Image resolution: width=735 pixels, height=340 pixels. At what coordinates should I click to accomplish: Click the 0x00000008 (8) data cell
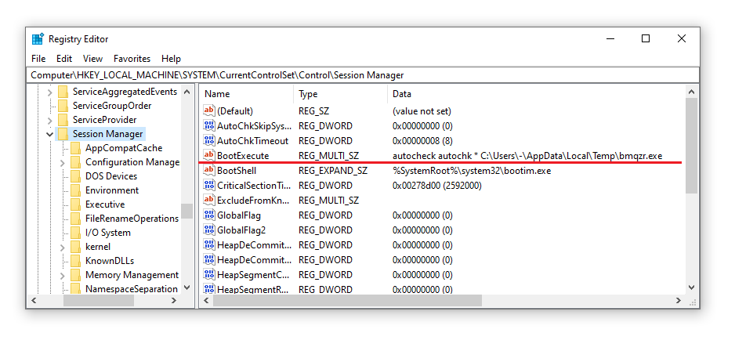pos(422,141)
